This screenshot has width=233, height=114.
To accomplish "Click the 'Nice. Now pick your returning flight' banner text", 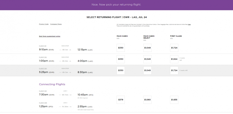I will pos(116,5).
